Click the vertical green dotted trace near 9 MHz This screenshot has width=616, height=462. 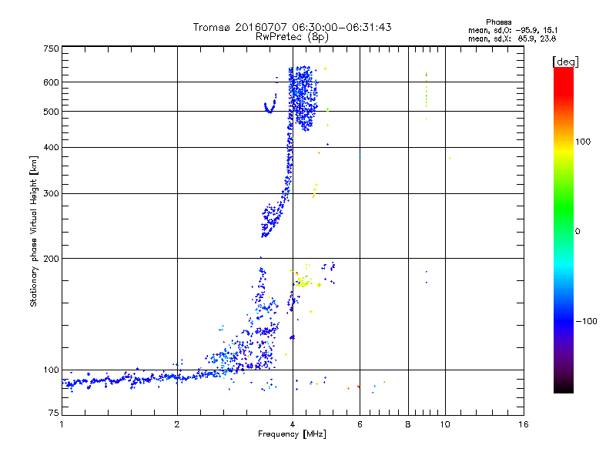[x=427, y=94]
